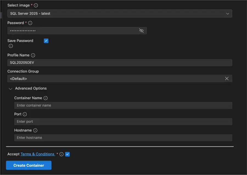The height and width of the screenshot is (175, 247).
Task: Clear the Connection Group selection with the X
Action: (227, 78)
